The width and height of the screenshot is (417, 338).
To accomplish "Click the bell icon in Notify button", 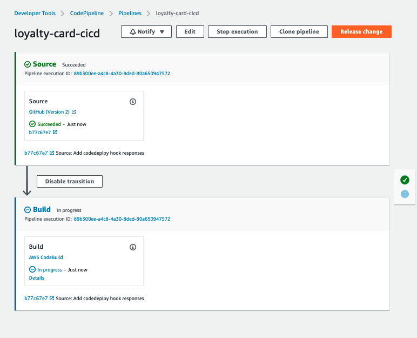I will 132,32.
